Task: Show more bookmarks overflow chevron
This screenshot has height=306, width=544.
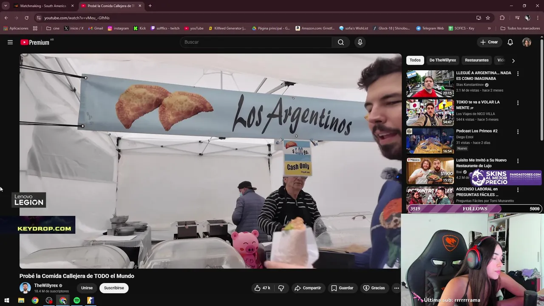Action: [x=489, y=28]
